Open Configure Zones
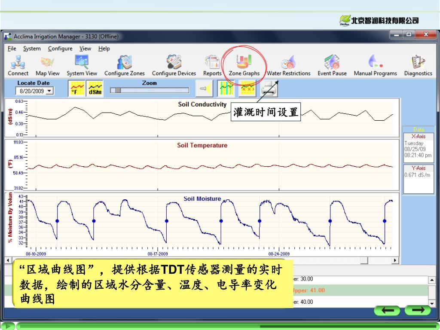This screenshot has height=330, width=440. (x=124, y=66)
